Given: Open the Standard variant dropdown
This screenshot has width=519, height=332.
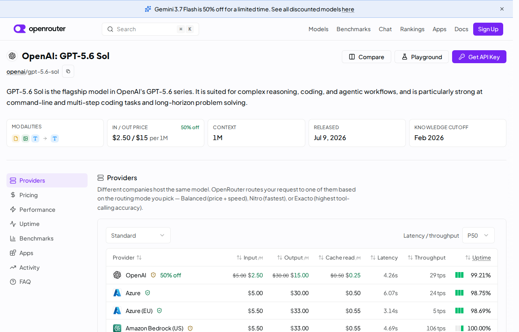Looking at the screenshot, I should (138, 235).
